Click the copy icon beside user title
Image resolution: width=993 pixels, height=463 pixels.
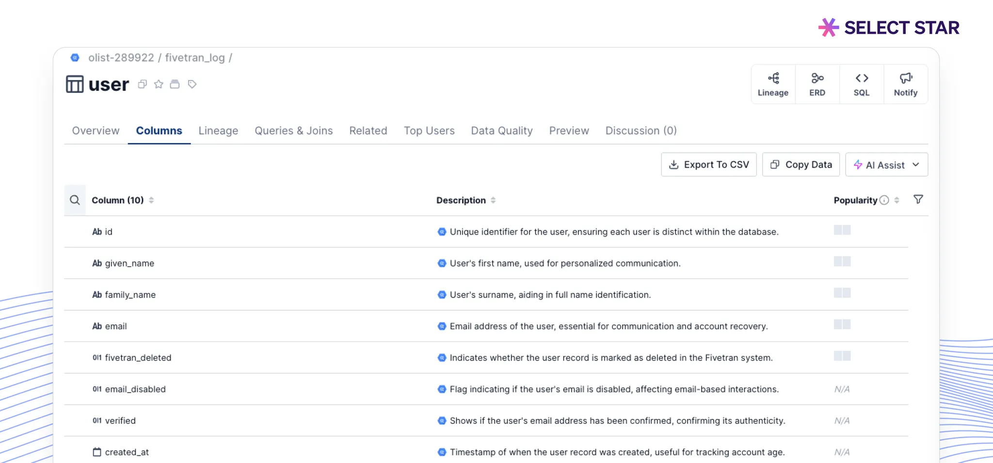click(142, 84)
